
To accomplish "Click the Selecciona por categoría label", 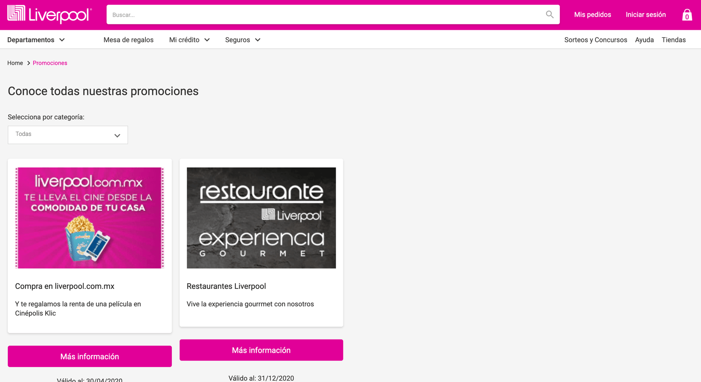I will tap(46, 117).
